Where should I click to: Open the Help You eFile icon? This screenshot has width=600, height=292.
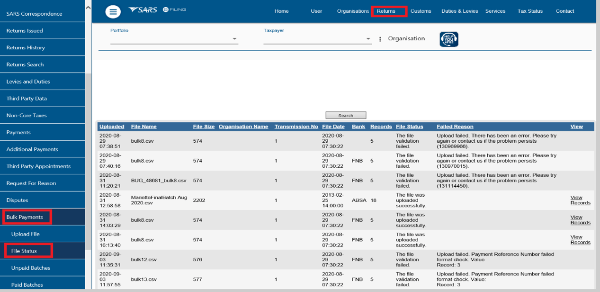point(448,39)
